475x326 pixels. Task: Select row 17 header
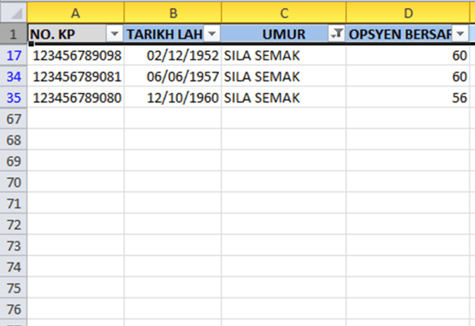point(14,55)
